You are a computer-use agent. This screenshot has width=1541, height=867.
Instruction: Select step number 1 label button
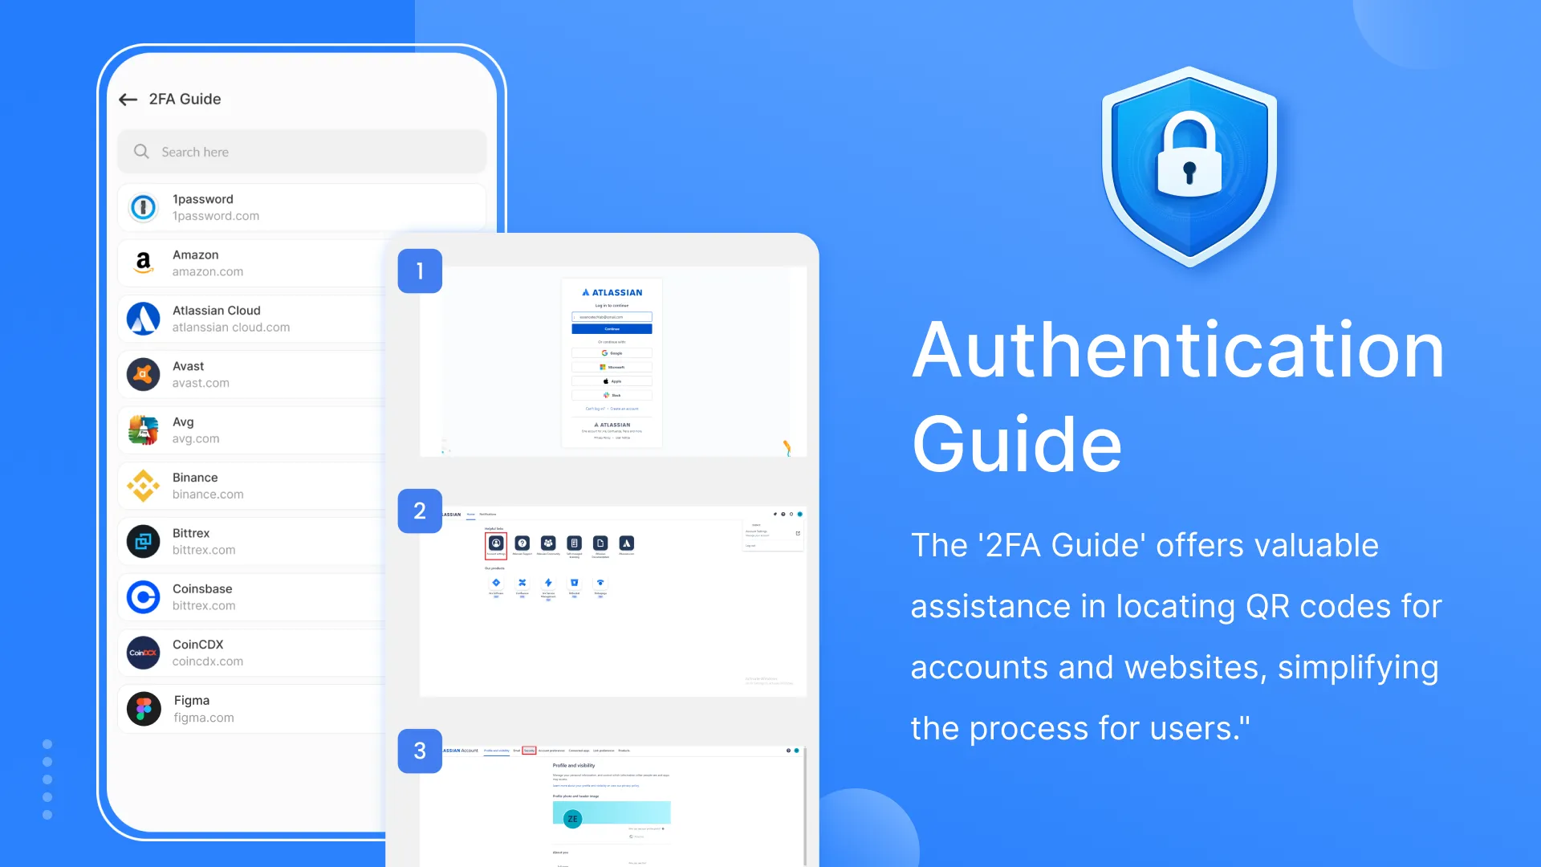[x=421, y=270]
